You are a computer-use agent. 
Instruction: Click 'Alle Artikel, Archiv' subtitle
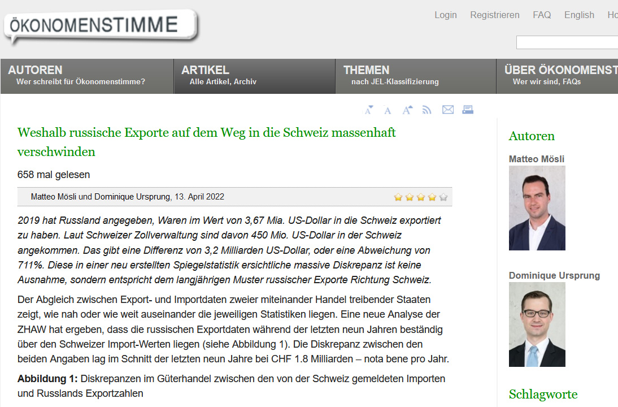pyautogui.click(x=223, y=81)
